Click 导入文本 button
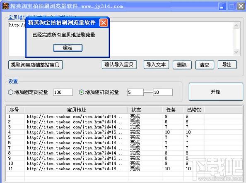 point(156,65)
